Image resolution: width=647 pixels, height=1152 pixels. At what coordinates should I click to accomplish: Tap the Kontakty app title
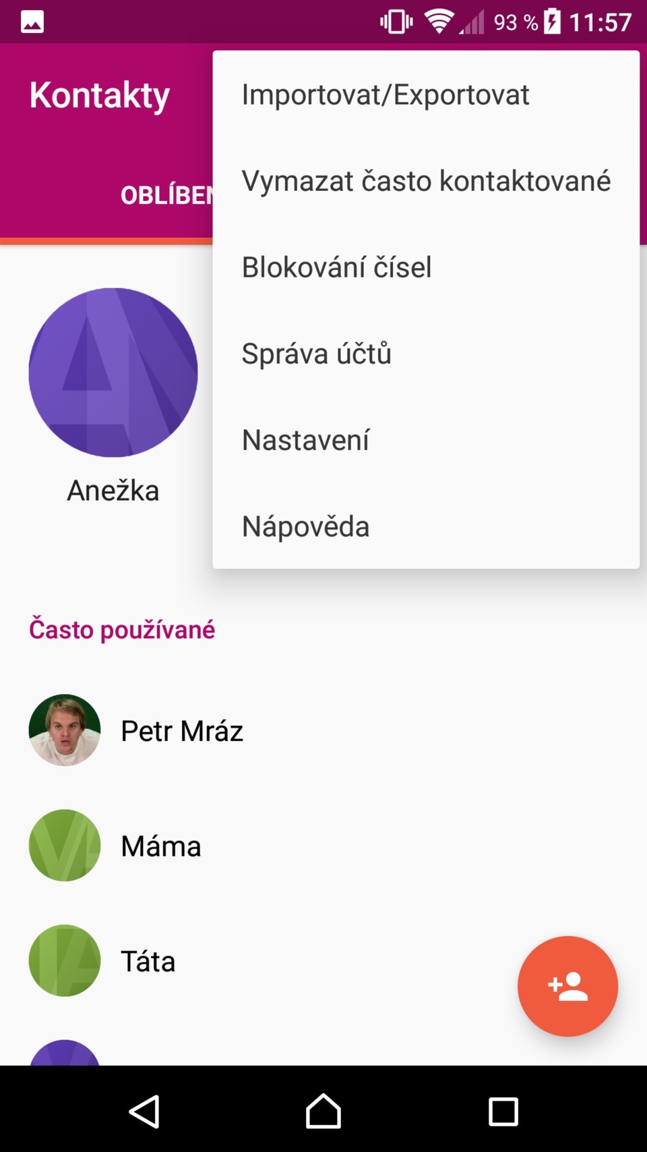click(x=100, y=95)
